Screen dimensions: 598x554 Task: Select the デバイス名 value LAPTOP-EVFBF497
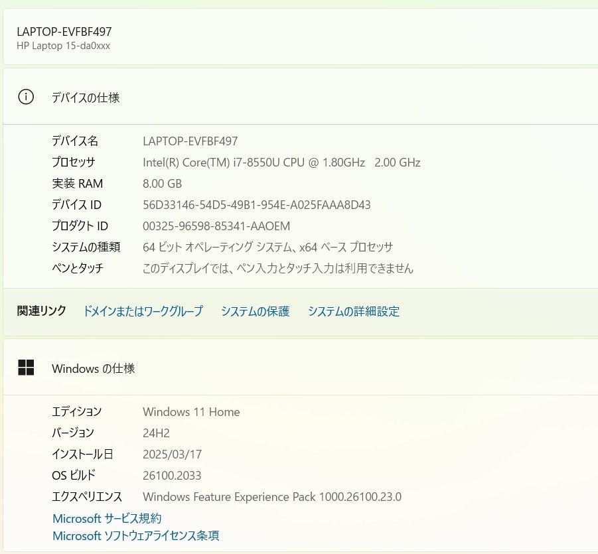pos(190,141)
